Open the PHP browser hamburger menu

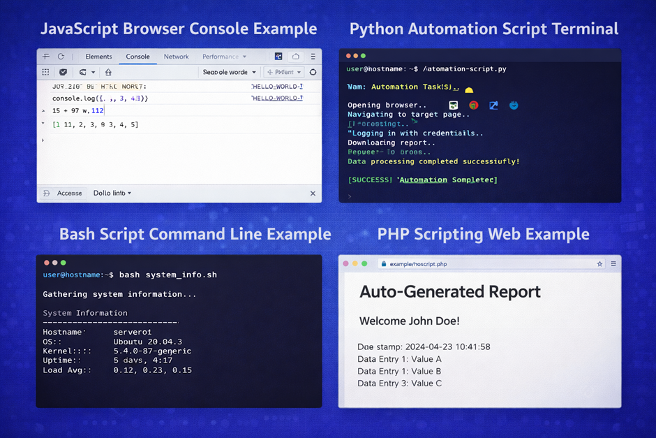pyautogui.click(x=613, y=264)
